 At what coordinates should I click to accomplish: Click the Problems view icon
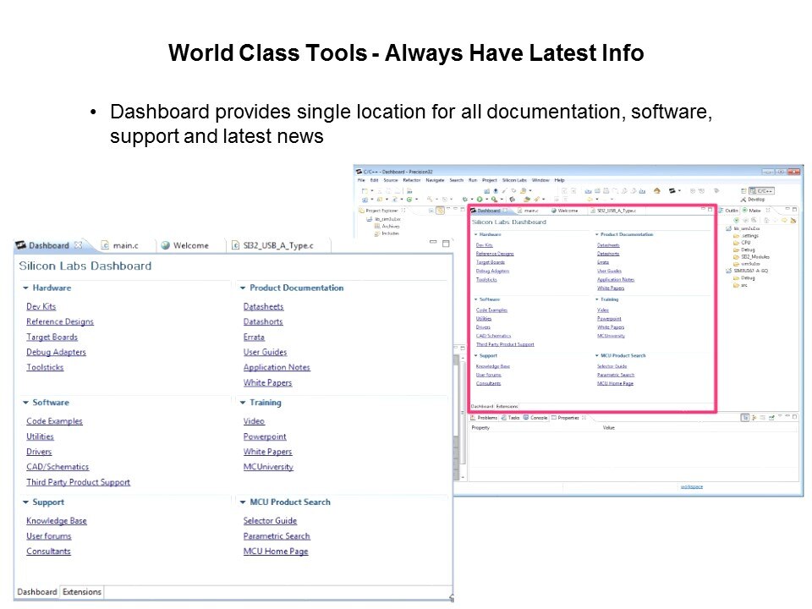click(474, 417)
